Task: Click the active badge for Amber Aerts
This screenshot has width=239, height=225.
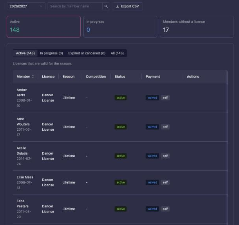Action: (121, 98)
